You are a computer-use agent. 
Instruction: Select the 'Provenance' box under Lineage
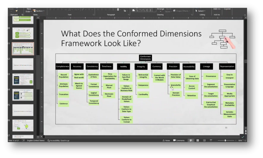211,76
